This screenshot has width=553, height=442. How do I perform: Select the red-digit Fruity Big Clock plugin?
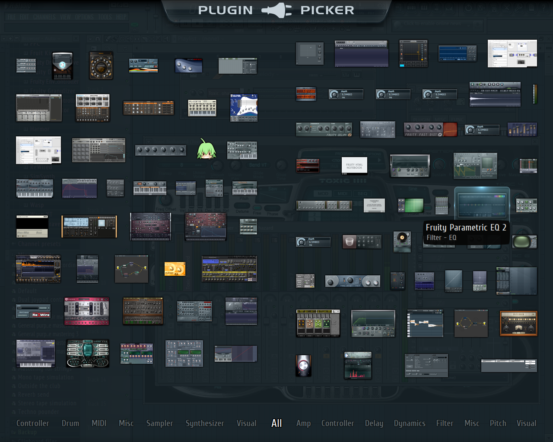click(306, 94)
